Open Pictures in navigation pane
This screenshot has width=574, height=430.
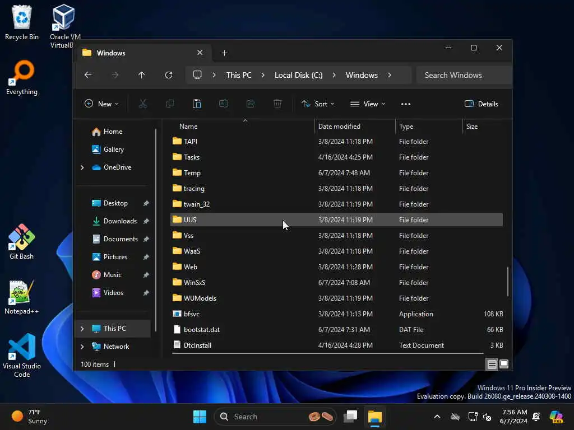click(115, 257)
